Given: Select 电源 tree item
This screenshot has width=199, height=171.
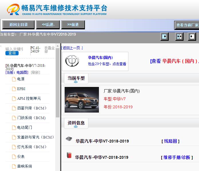Looking at the screenshot, I should (21, 79).
